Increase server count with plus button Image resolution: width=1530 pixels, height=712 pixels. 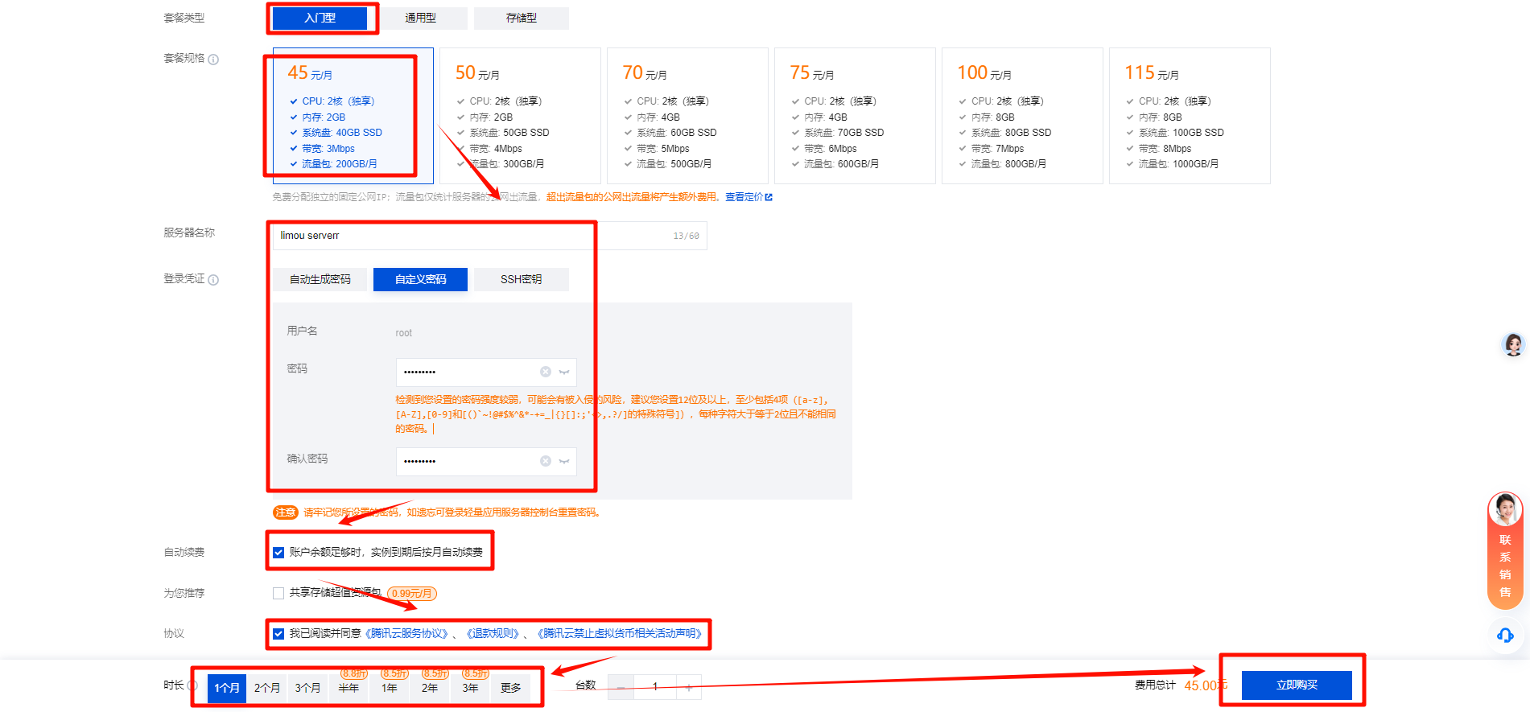tap(689, 687)
